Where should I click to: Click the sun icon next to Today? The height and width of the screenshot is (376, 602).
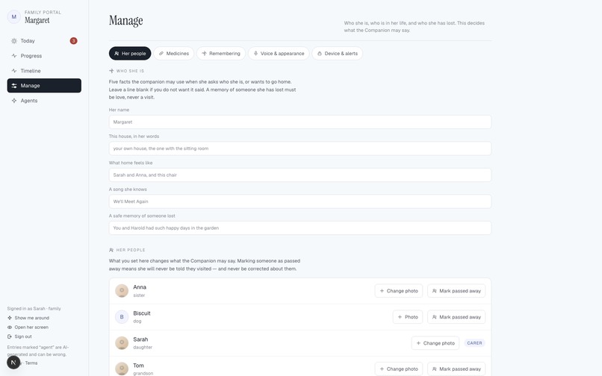(x=14, y=41)
